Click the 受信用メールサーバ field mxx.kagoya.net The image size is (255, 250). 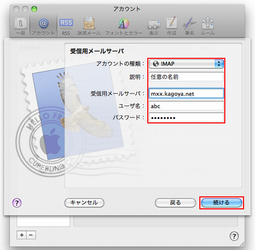186,94
